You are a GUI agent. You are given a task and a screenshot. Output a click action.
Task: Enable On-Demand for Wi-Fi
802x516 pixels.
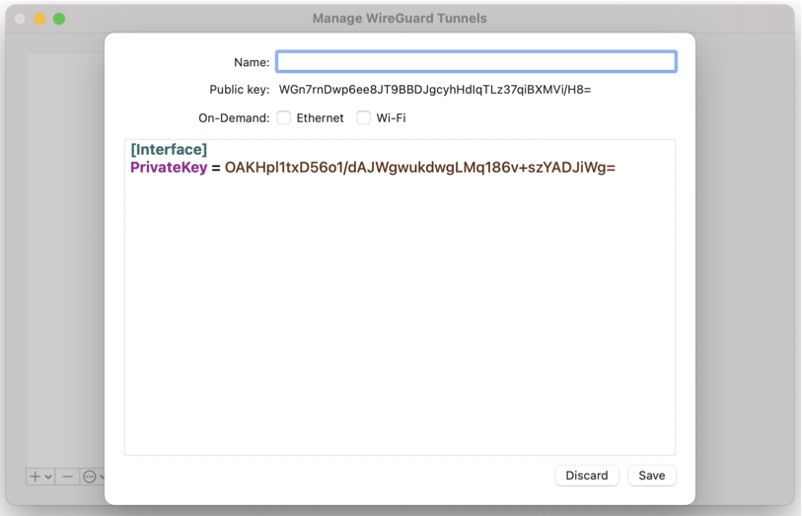click(364, 118)
